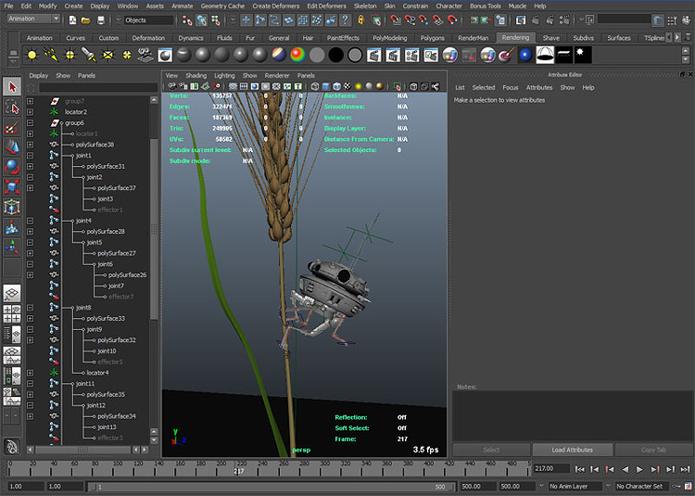Click the range slider bar ending at 500
This screenshot has height=496, width=695.
click(271, 487)
